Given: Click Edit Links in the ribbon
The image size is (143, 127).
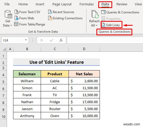Looking at the screenshot, I should pyautogui.click(x=111, y=25).
